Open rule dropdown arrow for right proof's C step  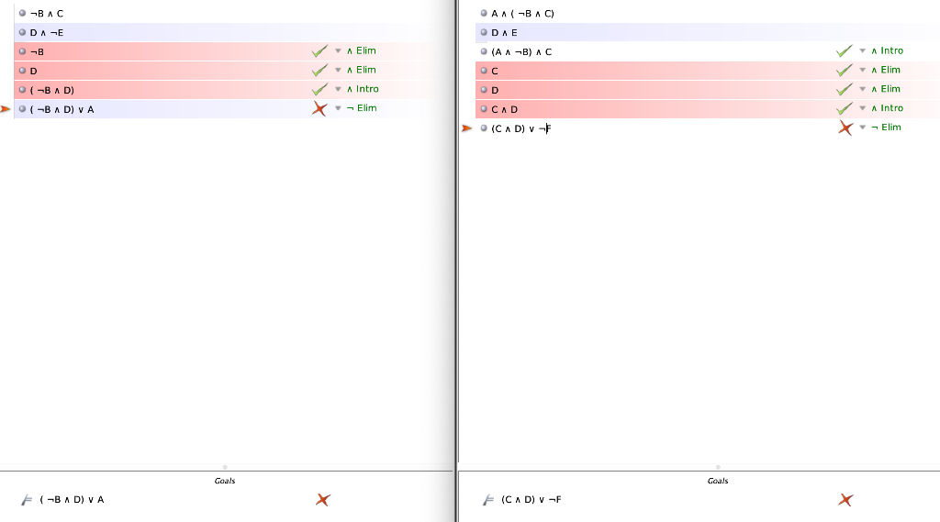(863, 70)
